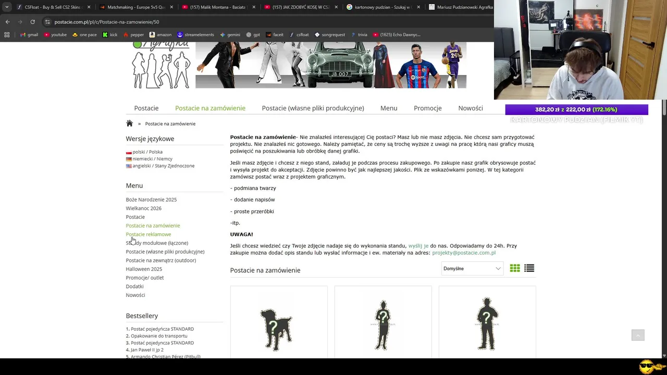
Task: Open Wielkanoc 2026 sidebar category
Action: pos(144,208)
